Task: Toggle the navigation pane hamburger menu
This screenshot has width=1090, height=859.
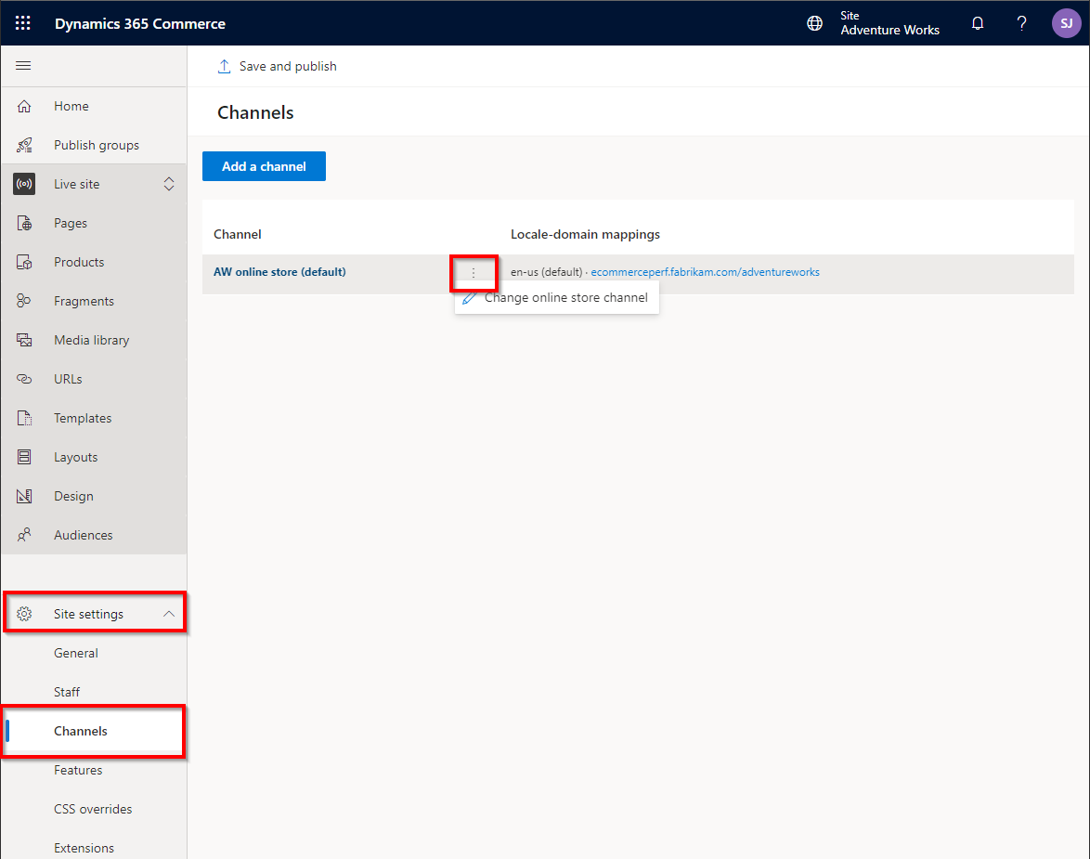Action: 23,65
